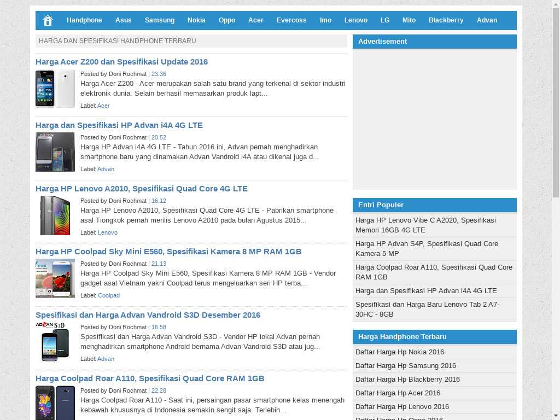Click the 'Harga Handphone Terbaru' widget header
Screen dimensions: 560x420
(x=434, y=337)
